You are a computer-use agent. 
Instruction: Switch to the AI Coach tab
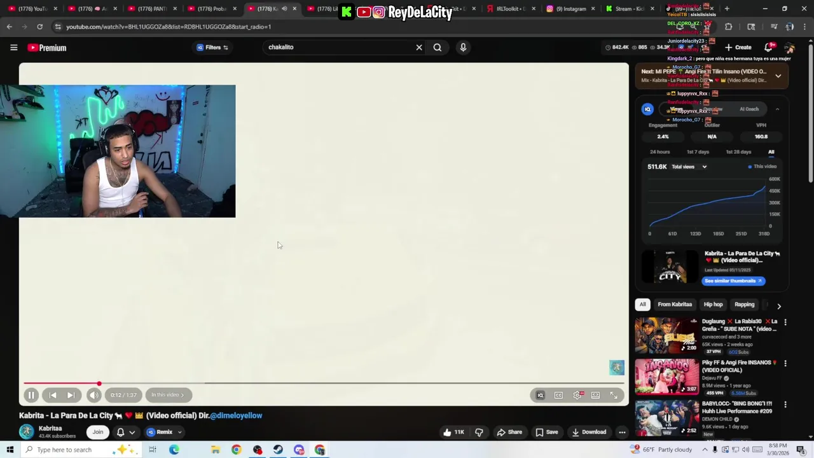(x=749, y=109)
